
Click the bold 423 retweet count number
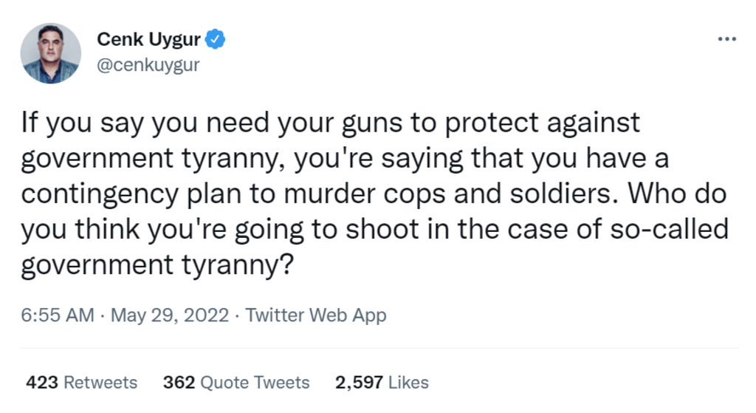tap(42, 383)
